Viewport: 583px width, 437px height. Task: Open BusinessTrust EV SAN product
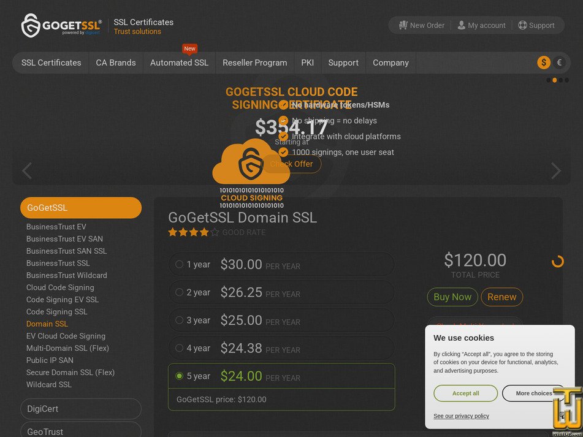pos(65,239)
